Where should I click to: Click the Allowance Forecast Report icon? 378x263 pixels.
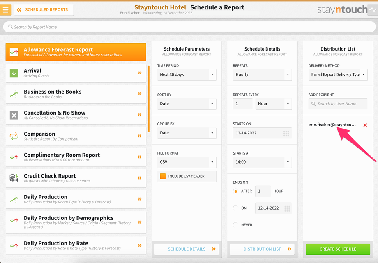pos(14,52)
